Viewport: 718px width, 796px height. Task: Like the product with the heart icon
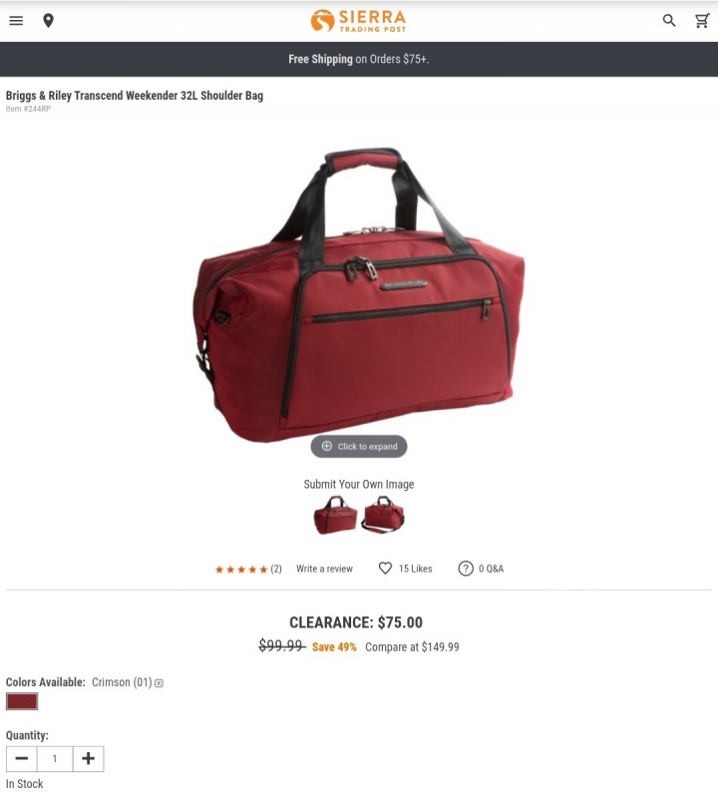[x=385, y=568]
